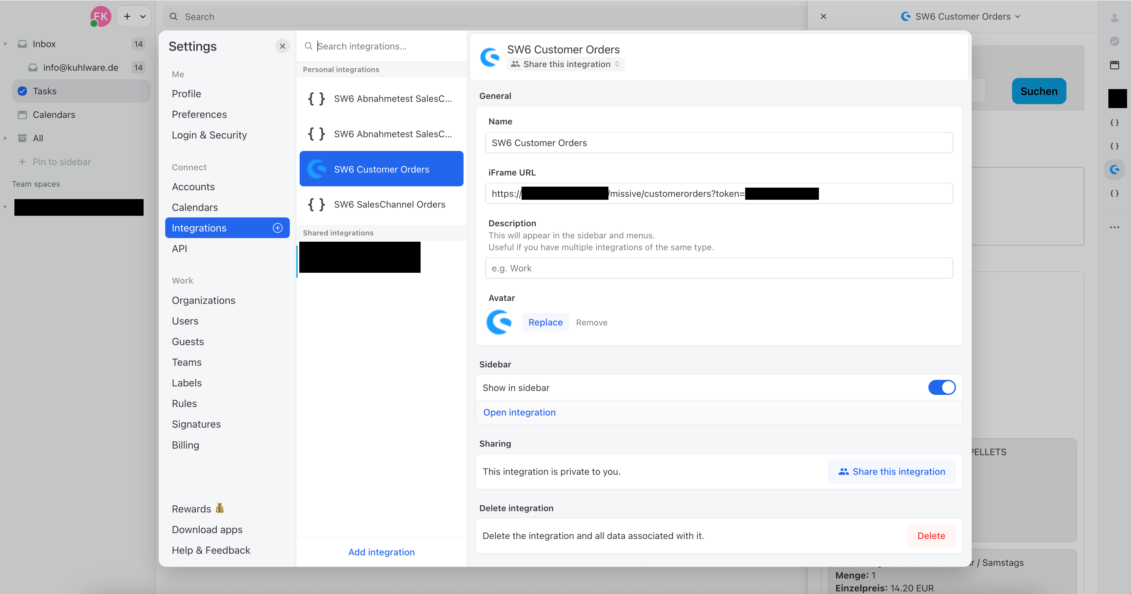This screenshot has width=1131, height=594.
Task: Click the contact person icon in right rail
Action: (1114, 18)
